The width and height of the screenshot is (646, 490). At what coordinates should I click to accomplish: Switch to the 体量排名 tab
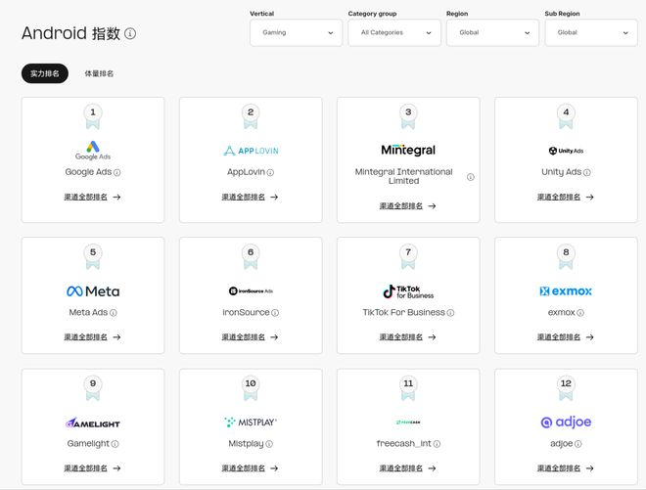[x=99, y=73]
